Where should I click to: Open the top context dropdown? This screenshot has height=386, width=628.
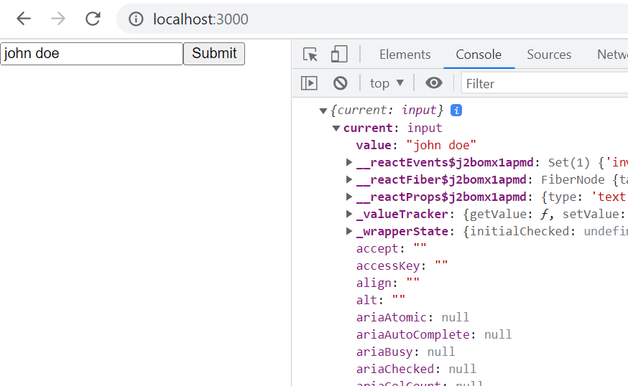tap(387, 83)
